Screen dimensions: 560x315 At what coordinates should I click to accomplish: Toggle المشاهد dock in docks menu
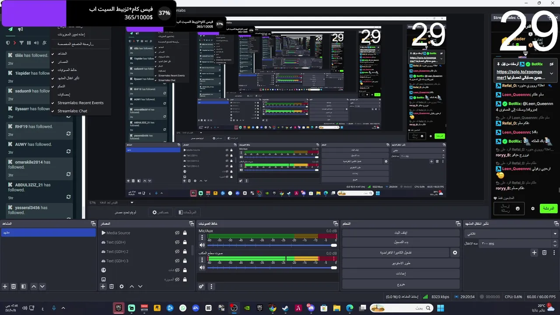(62, 53)
